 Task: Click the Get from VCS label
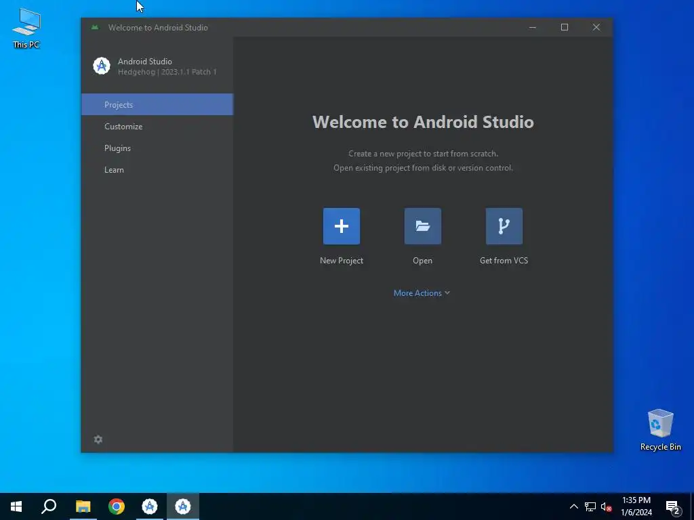tap(504, 261)
